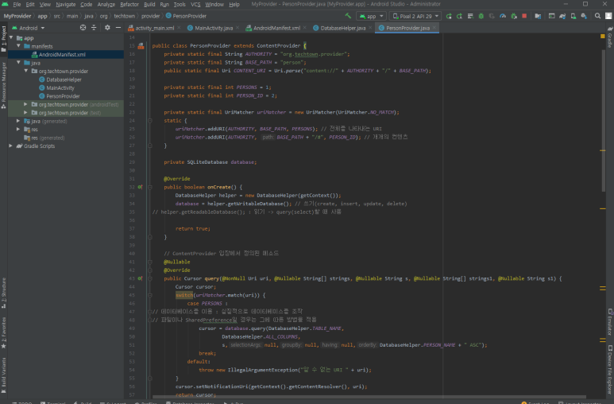Viewport: 614px width, 404px height.
Task: Toggle the Favorites tool window
Action: coord(3,332)
